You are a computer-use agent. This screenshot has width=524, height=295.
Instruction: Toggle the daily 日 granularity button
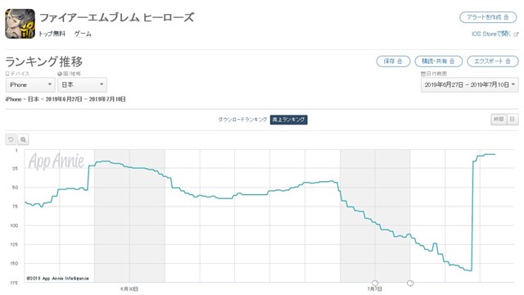pos(513,120)
